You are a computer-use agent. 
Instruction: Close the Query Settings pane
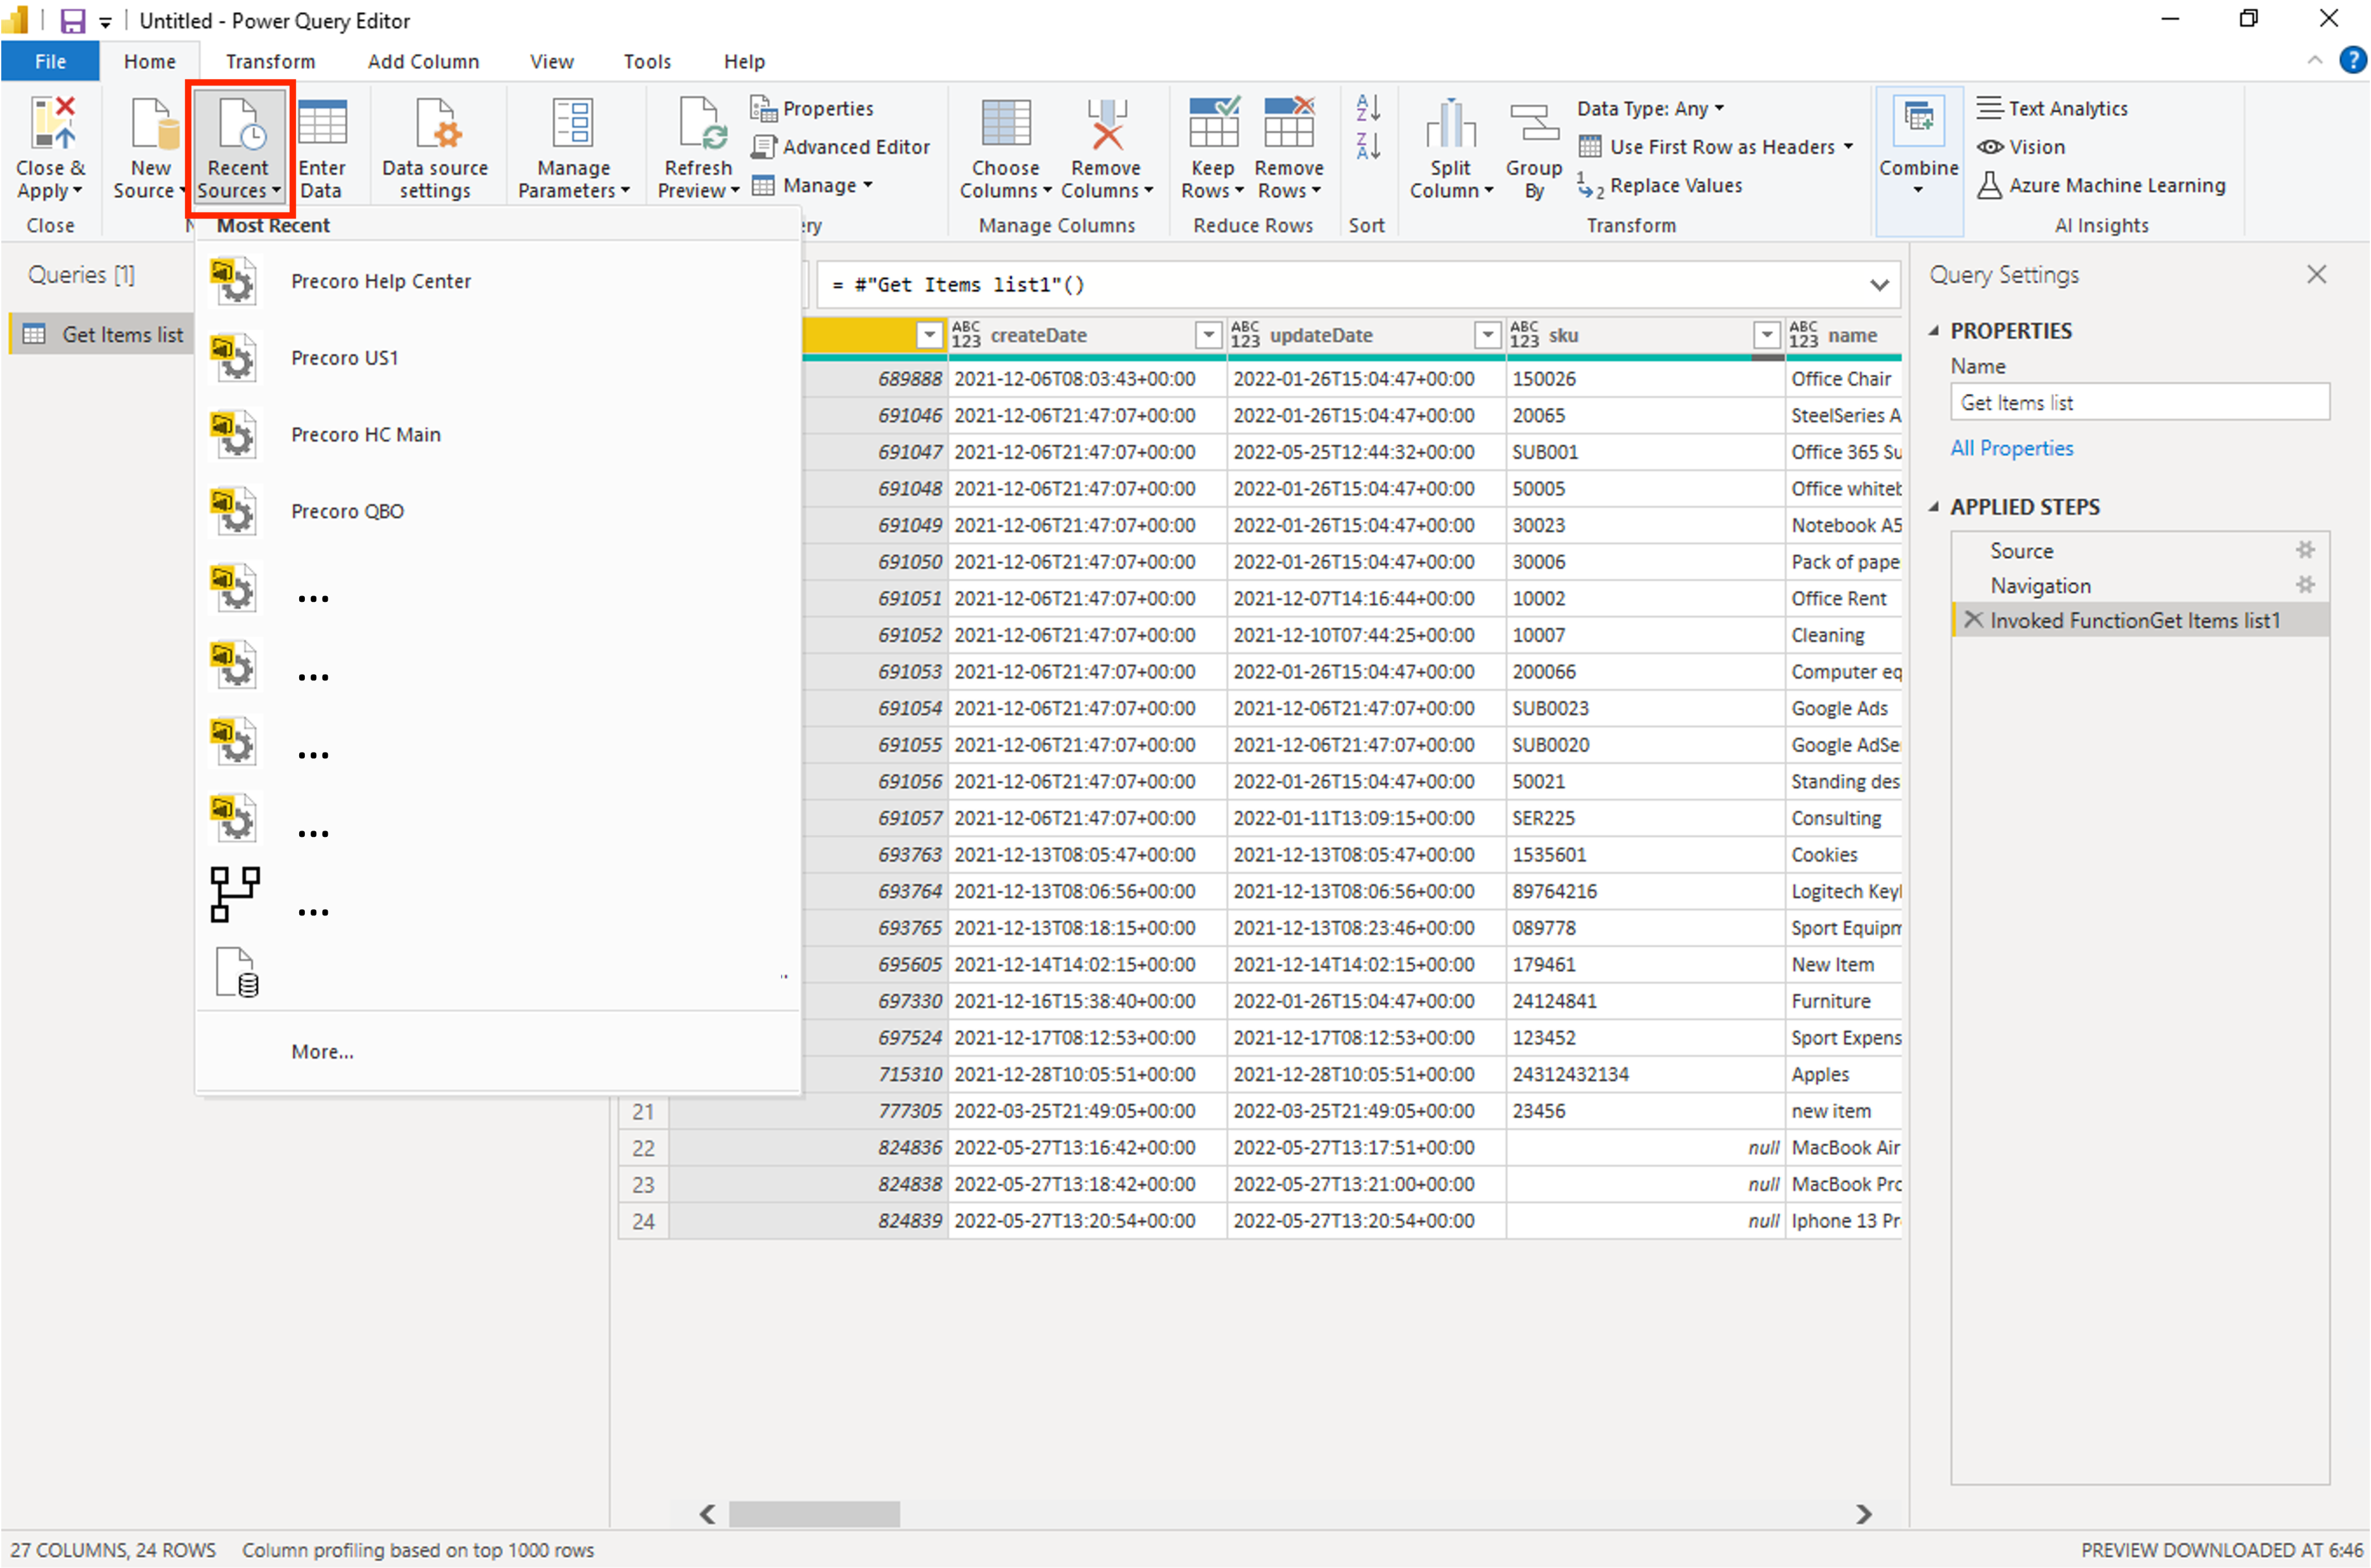coord(2316,274)
